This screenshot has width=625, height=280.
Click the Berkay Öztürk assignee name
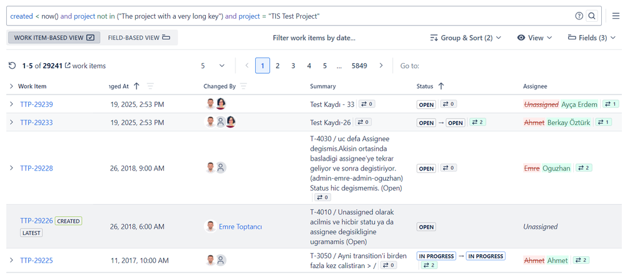[569, 122]
